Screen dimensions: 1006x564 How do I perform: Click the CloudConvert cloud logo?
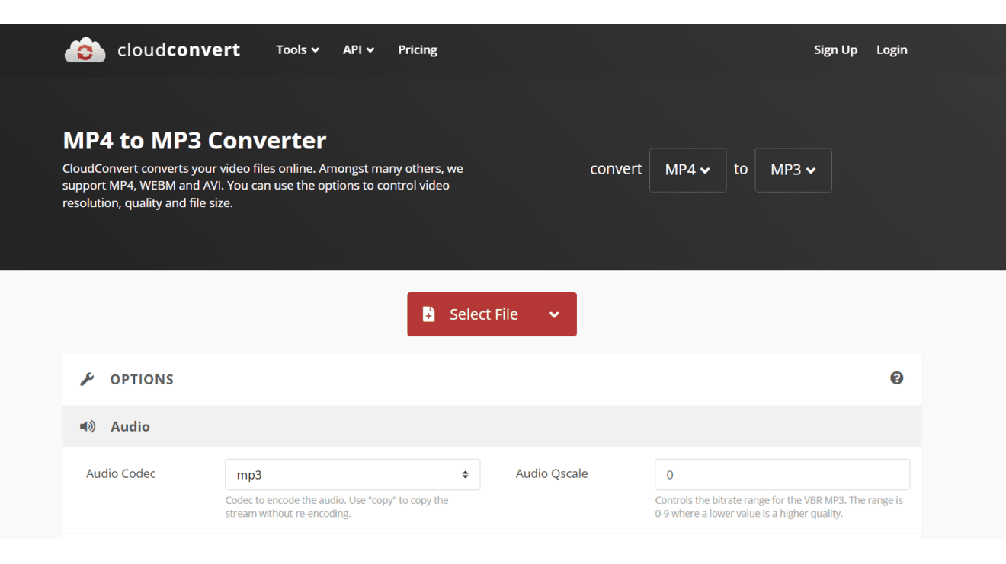coord(85,49)
